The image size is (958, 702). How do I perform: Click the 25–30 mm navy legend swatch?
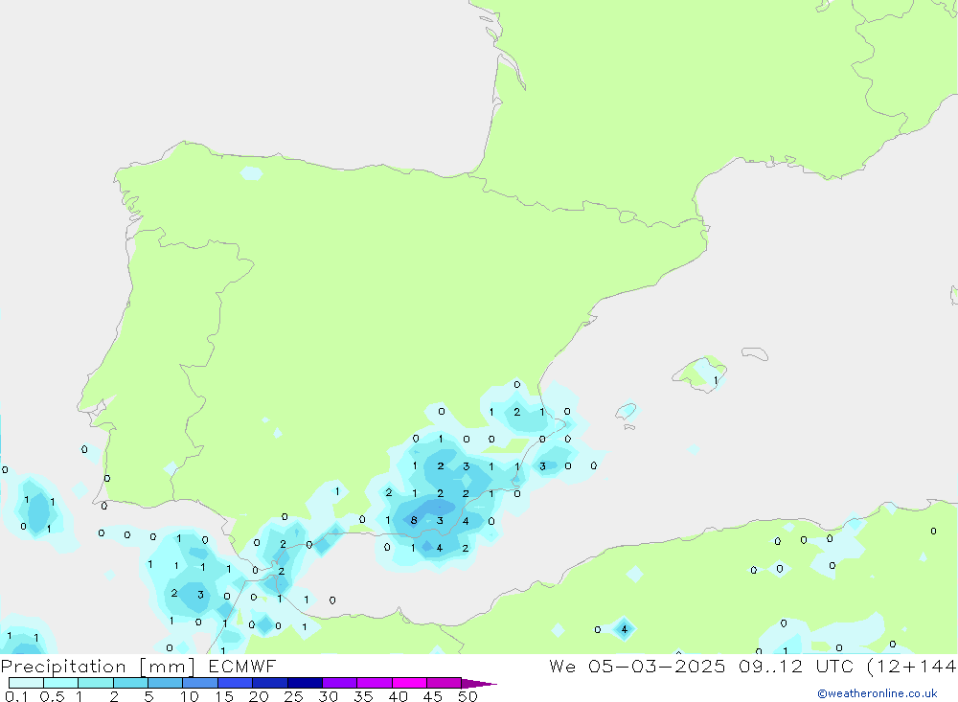pos(305,683)
